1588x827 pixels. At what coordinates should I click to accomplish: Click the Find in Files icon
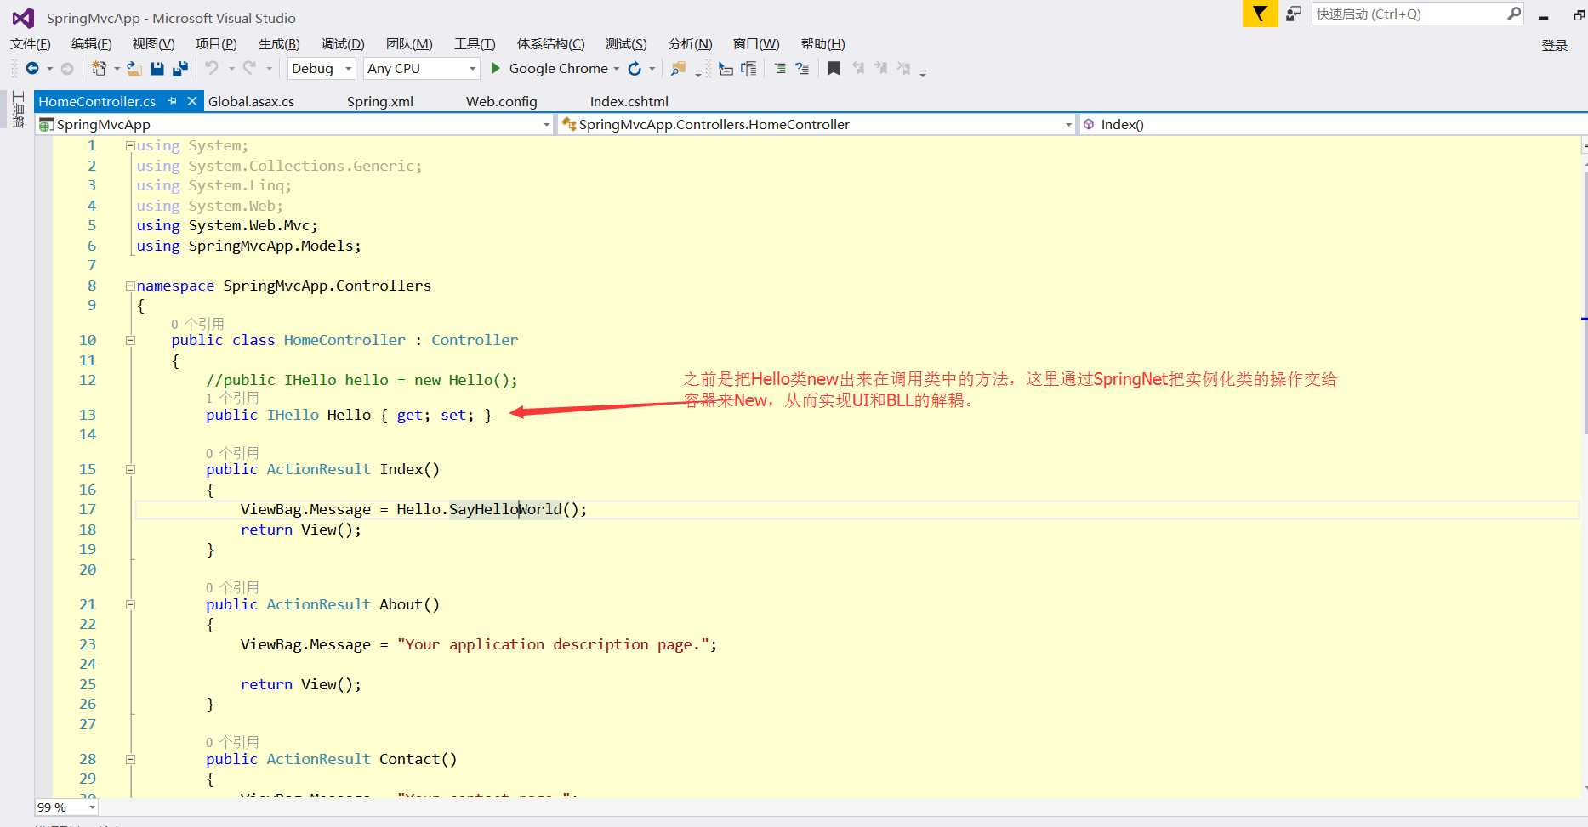[x=678, y=68]
